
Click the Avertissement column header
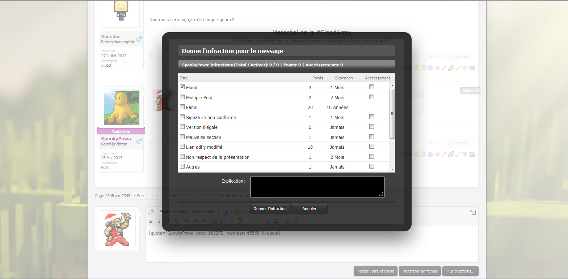pos(378,78)
